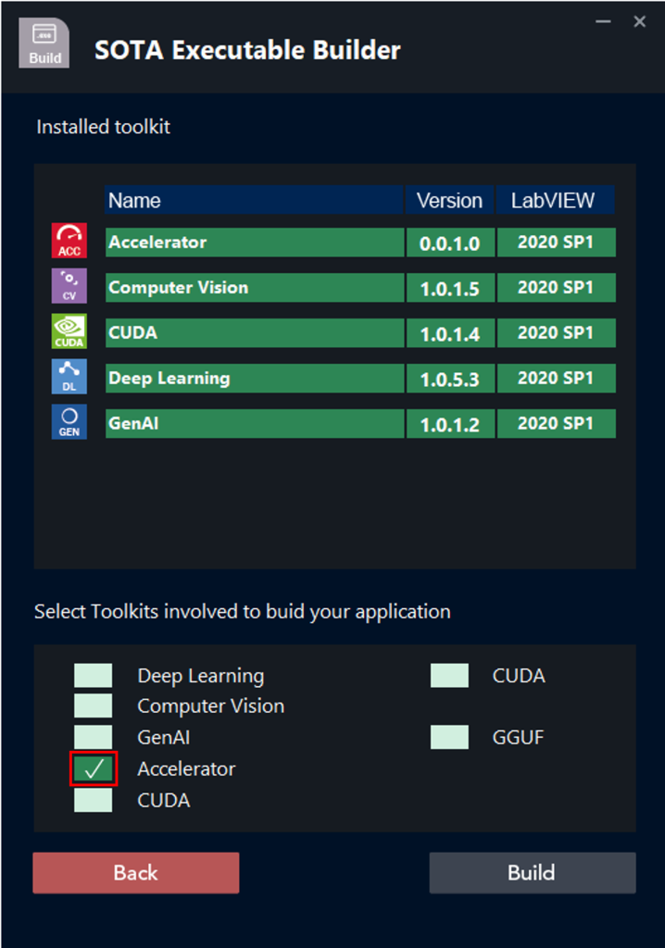The image size is (665, 948).
Task: Uncheck the Accelerator toolkit checkbox
Action: [x=94, y=769]
